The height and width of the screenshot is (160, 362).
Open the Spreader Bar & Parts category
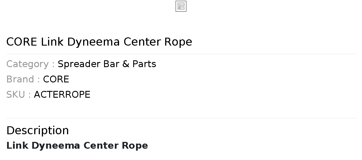(x=107, y=64)
